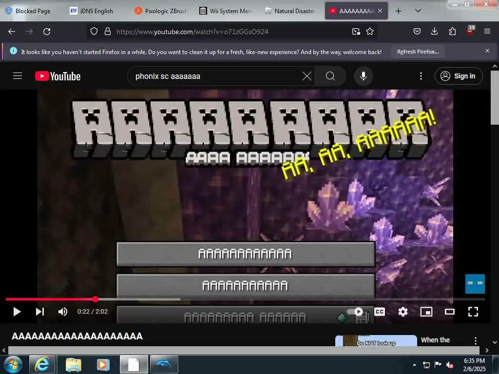
Task: Click the muted volume tray icon
Action: click(450, 365)
